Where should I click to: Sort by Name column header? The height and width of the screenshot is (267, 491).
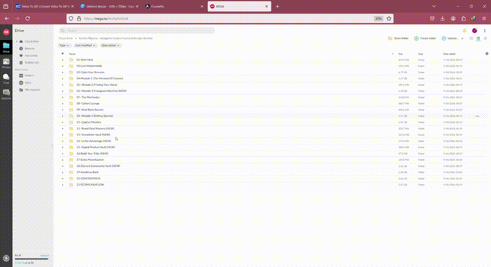(x=72, y=54)
